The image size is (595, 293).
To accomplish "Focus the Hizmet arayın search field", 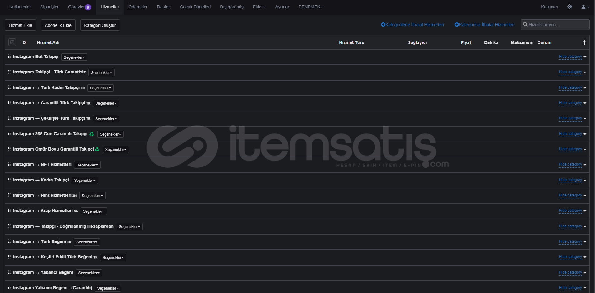I will [555, 25].
